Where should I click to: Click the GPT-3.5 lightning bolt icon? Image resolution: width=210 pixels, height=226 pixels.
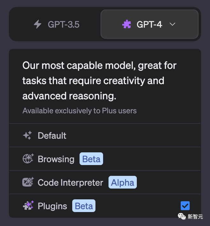click(x=38, y=24)
